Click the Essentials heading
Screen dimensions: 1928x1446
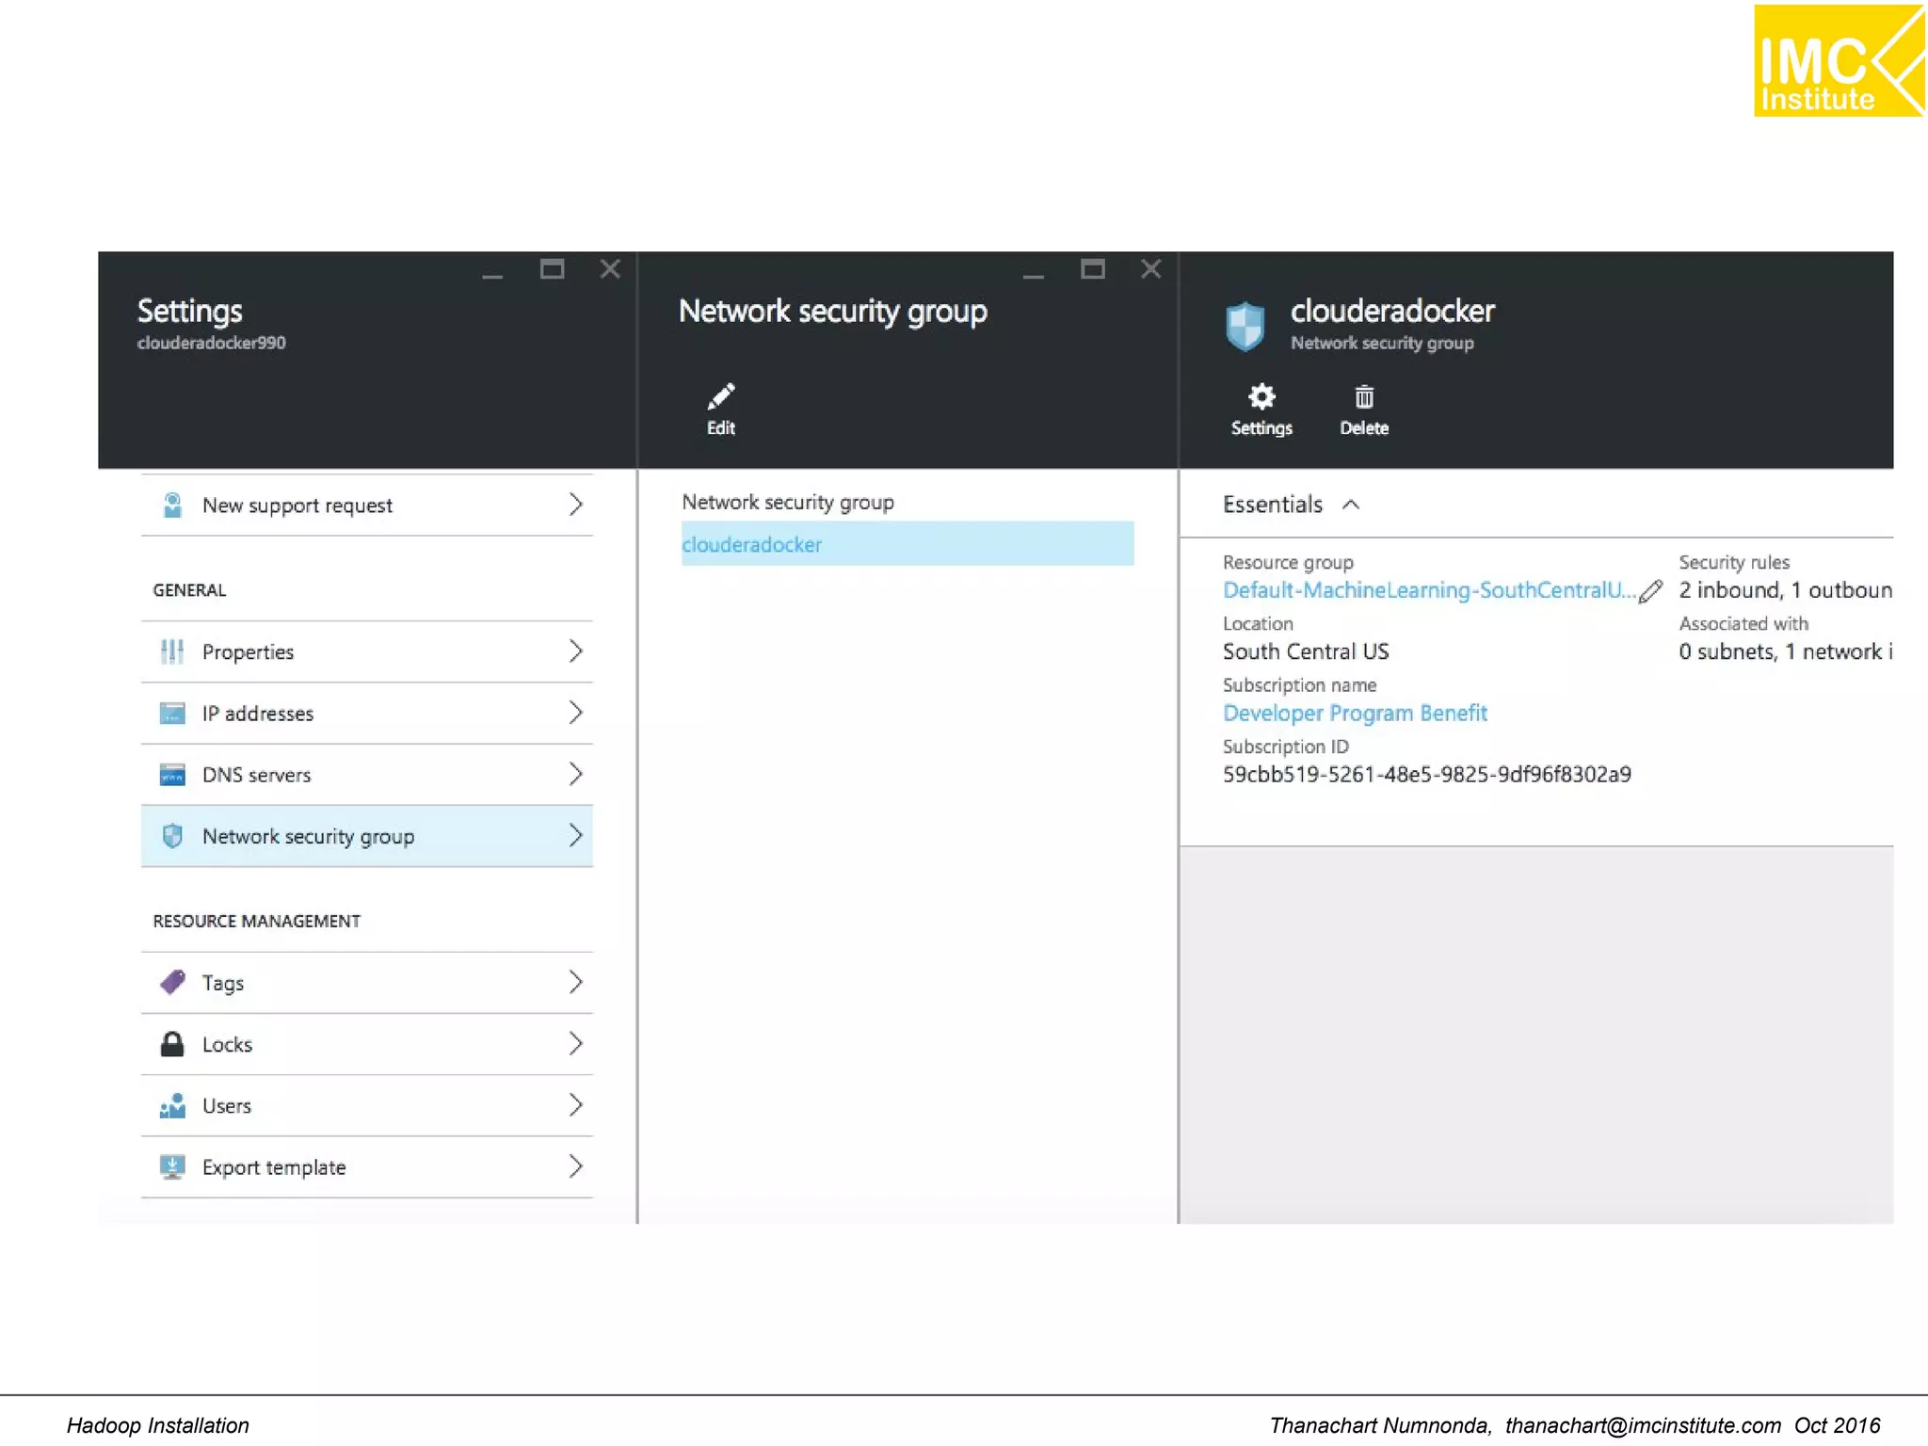click(1272, 505)
